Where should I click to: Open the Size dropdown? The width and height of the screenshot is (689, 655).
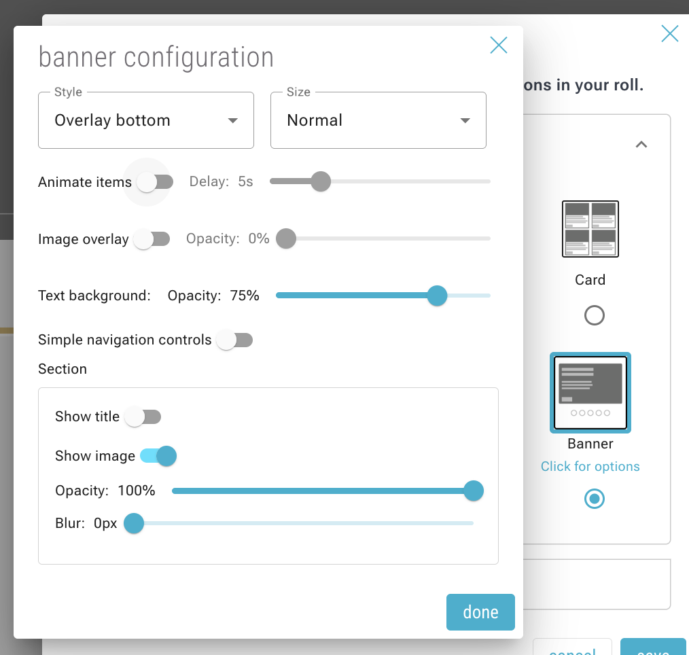[x=378, y=120]
